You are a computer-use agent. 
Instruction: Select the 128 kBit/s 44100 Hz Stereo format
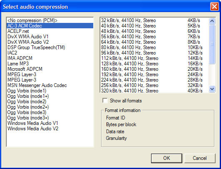coord(154,64)
